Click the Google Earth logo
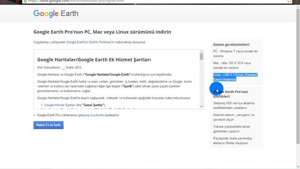Image resolution: width=300 pixels, height=169 pixels. (56, 14)
